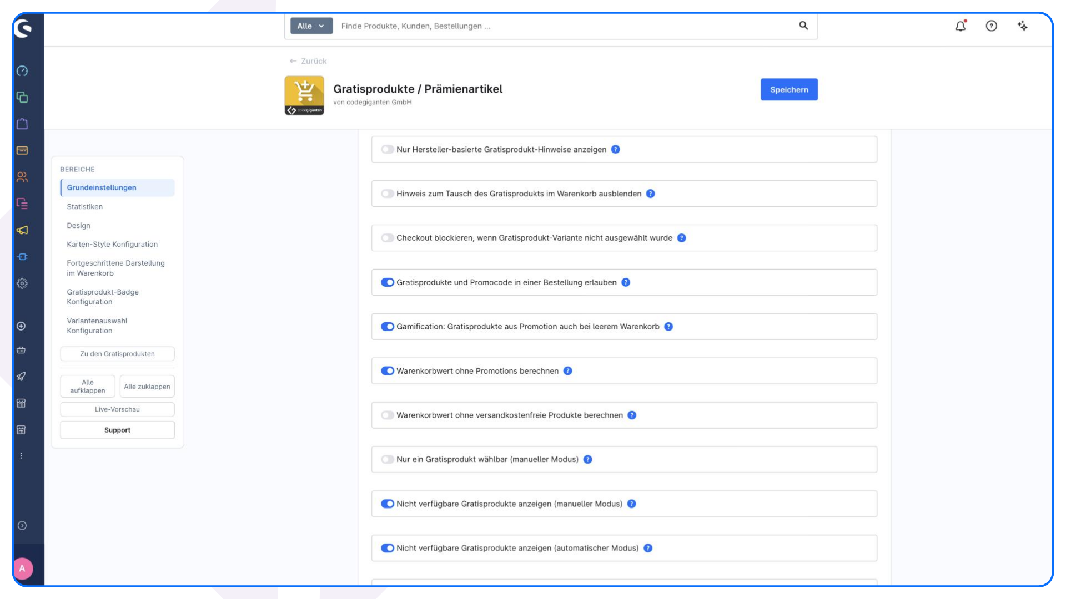This screenshot has height=599, width=1066.
Task: Open Karten-Style Konfiguration section
Action: click(112, 245)
